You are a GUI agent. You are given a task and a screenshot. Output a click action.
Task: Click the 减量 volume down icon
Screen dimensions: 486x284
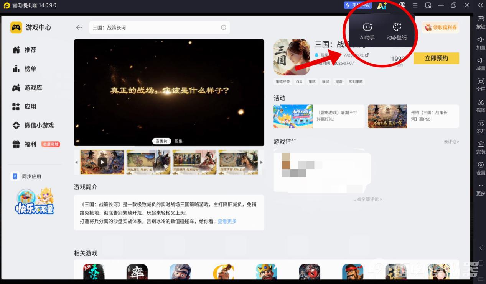point(481,60)
